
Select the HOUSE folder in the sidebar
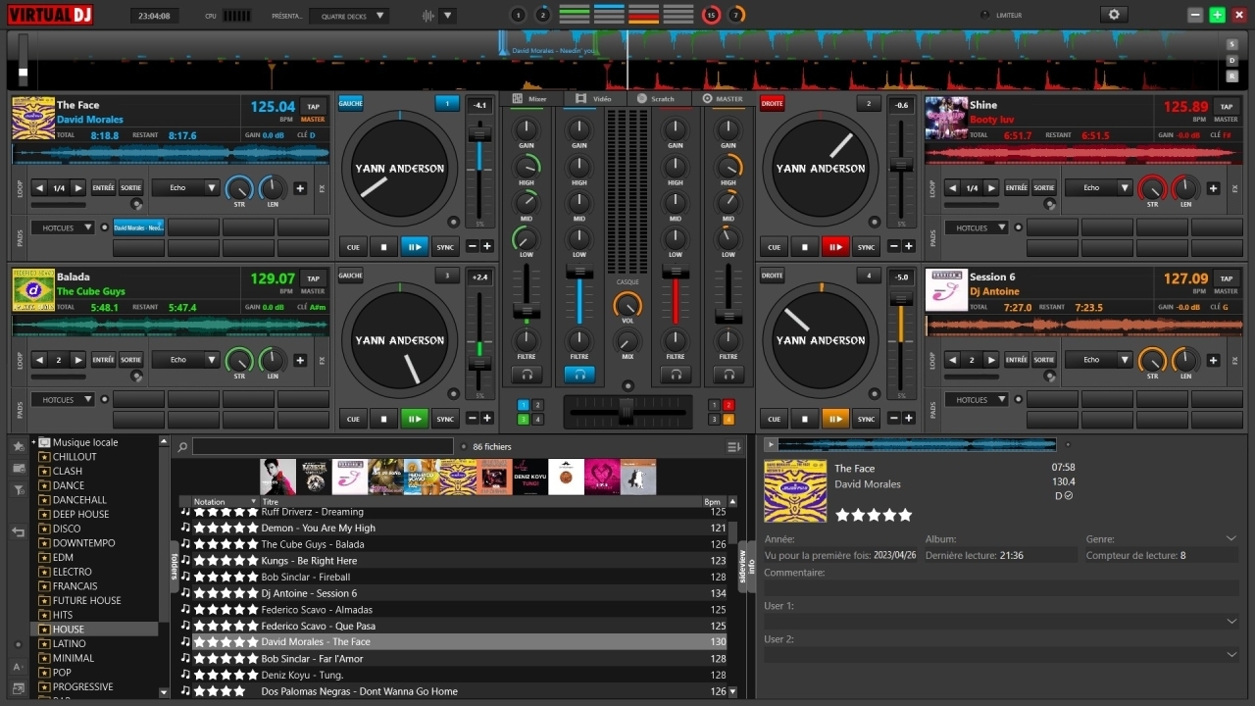point(69,630)
